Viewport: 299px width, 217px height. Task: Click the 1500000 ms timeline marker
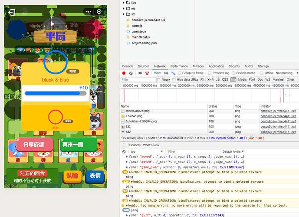coord(168,85)
